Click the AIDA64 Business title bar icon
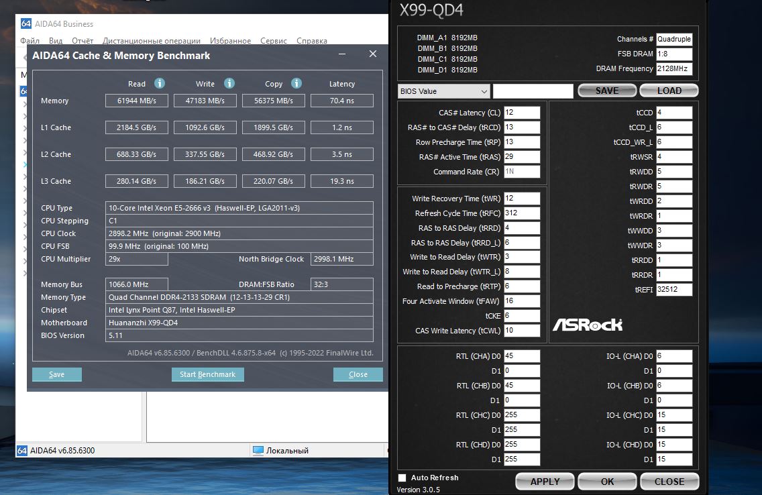762x495 pixels. 25,23
